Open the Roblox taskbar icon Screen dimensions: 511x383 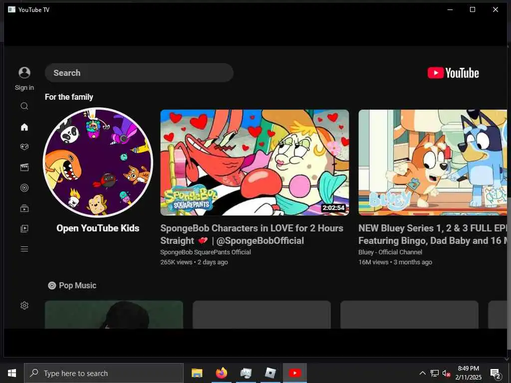click(x=270, y=373)
